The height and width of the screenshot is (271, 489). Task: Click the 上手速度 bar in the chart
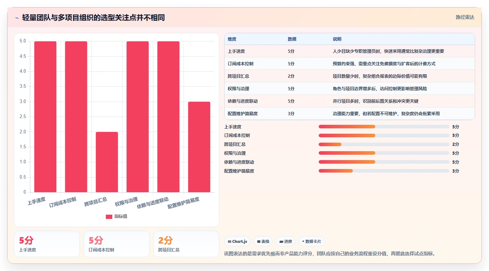pos(45,117)
